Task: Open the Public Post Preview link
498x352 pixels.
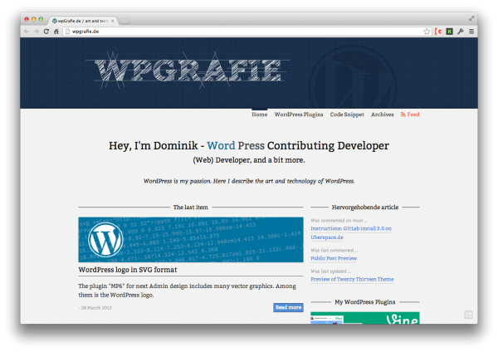Action: tap(334, 258)
